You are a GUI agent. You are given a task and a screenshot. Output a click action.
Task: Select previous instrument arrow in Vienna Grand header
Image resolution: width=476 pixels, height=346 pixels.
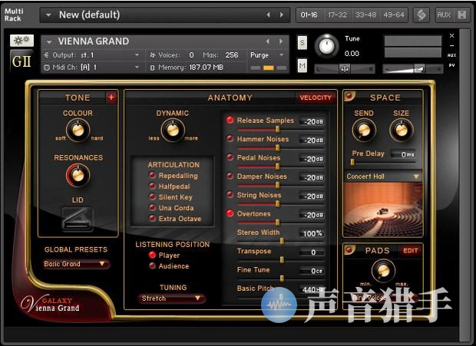click(x=267, y=41)
